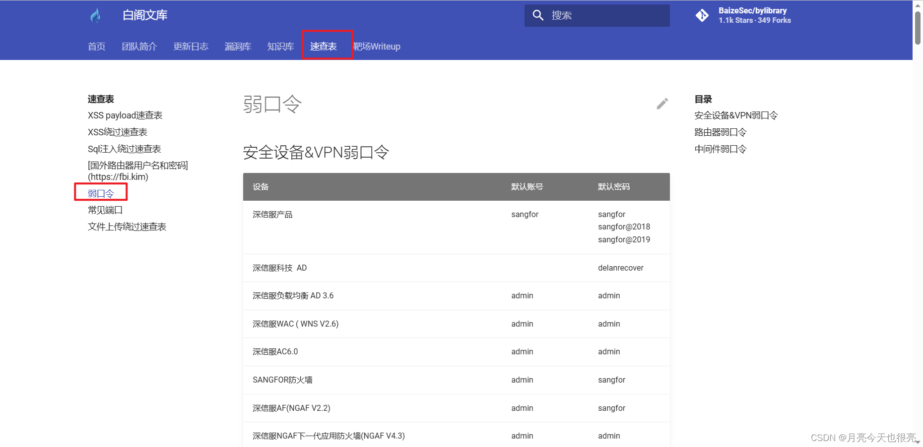This screenshot has width=923, height=447.
Task: Click the sangfor account in 深信服产品 row
Action: 525,215
